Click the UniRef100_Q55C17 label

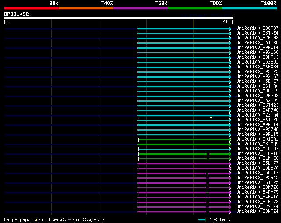click(257, 173)
